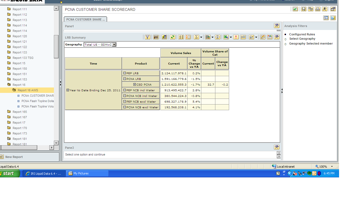Screen dimensions: 345x216
Task: Open the Report 16 folder
Action: (x=19, y=85)
